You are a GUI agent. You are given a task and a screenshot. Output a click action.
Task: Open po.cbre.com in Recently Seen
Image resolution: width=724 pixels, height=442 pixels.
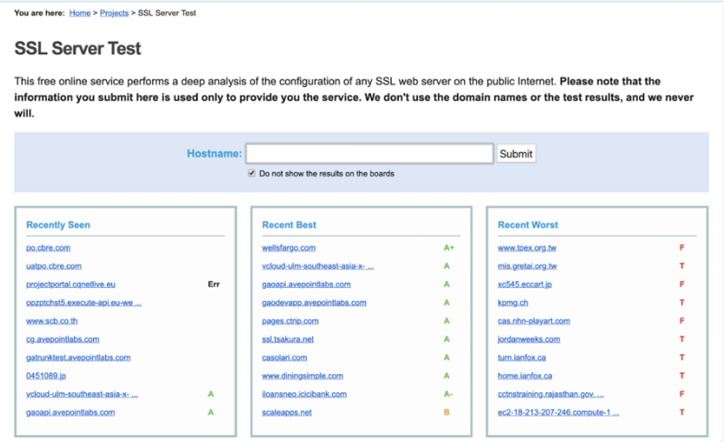(x=49, y=247)
